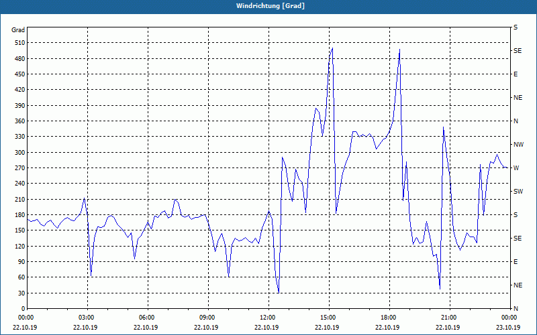Click the "NE" compass label level with 30
This screenshot has height=335, width=537.
pos(518,285)
